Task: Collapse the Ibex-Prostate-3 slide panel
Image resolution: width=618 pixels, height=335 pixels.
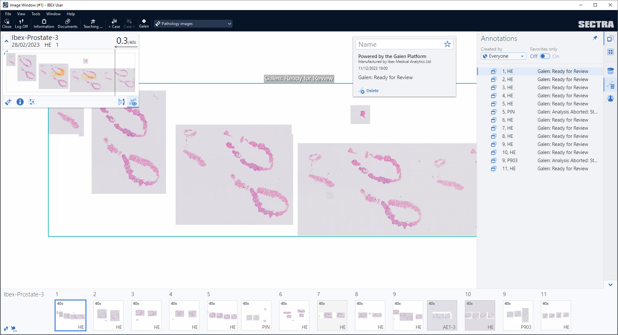Action: pyautogui.click(x=6, y=41)
